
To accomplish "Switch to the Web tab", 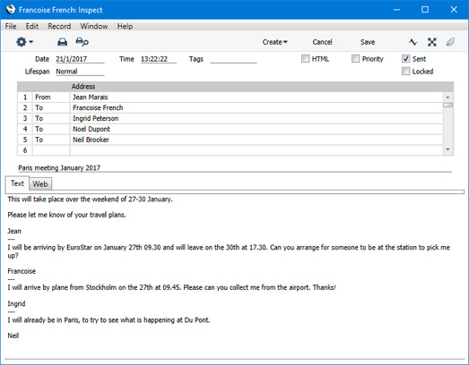I will [x=40, y=184].
